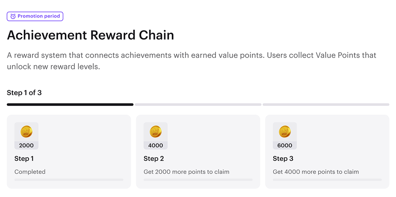Viewport: 396px width, 197px height.
Task: Click the gold coin icon in Step 2 card
Action: coord(155,132)
